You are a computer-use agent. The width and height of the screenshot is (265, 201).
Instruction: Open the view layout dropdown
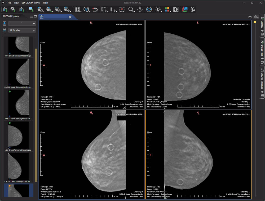click(x=78, y=10)
